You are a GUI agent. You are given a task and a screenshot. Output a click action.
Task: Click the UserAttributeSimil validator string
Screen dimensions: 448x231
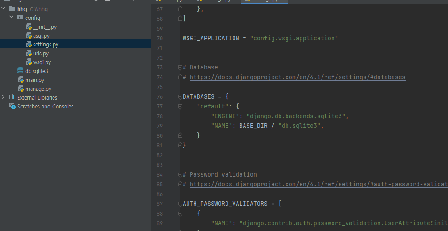click(344, 223)
